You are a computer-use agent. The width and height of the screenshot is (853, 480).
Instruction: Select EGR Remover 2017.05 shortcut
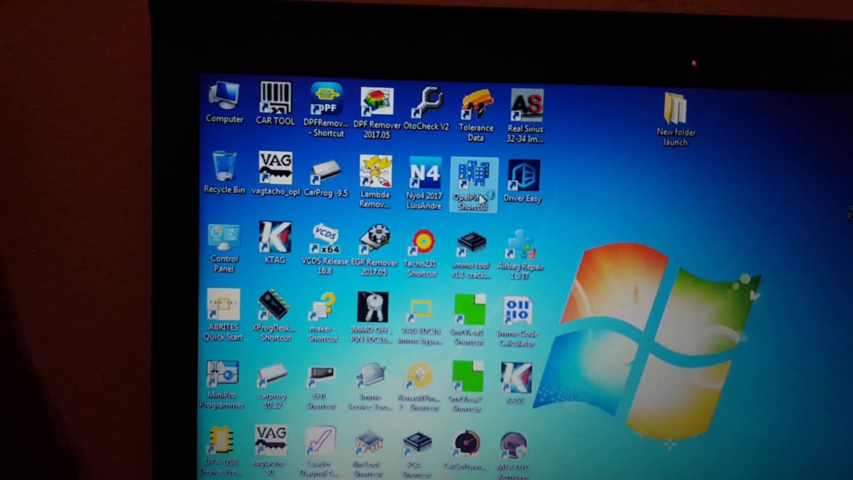click(x=374, y=251)
